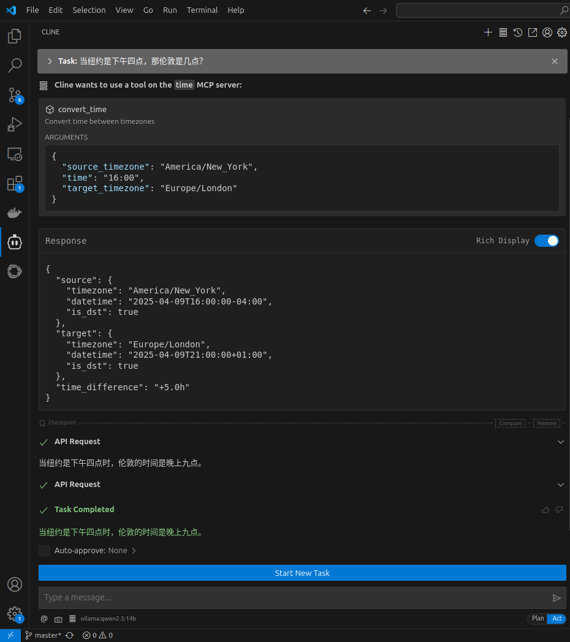Click the Start New Task button
This screenshot has height=642, width=570.
tap(302, 573)
